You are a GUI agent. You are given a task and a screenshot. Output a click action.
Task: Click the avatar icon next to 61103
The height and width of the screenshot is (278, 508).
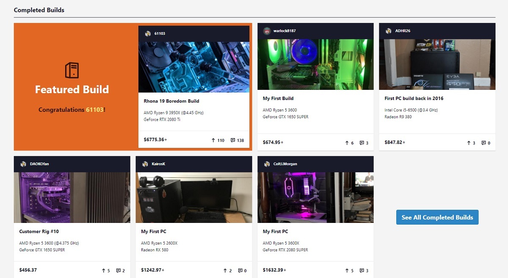148,33
